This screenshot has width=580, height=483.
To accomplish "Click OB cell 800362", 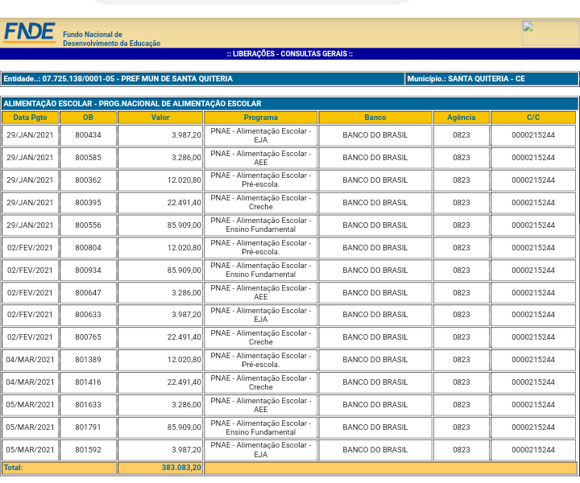I will click(x=88, y=180).
